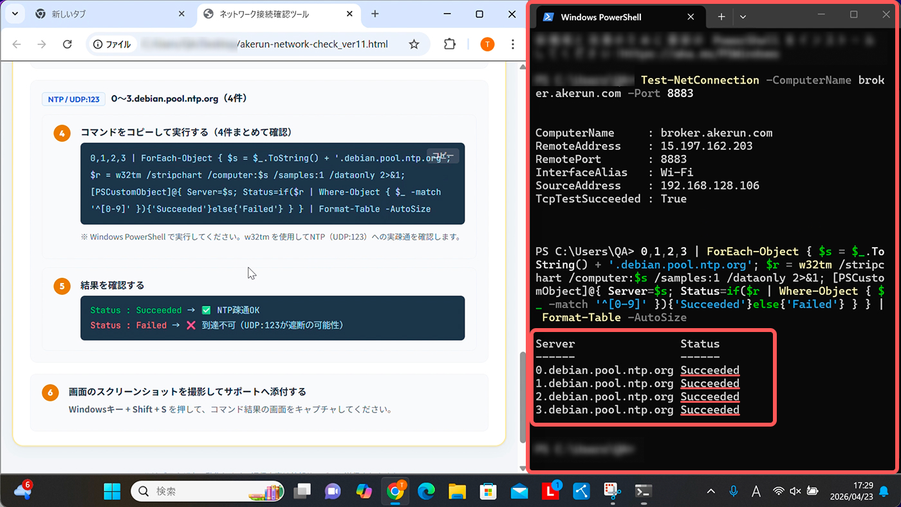This screenshot has height=507, width=901.
Task: Click the NTP / UDP:123 badge
Action: pos(73,99)
